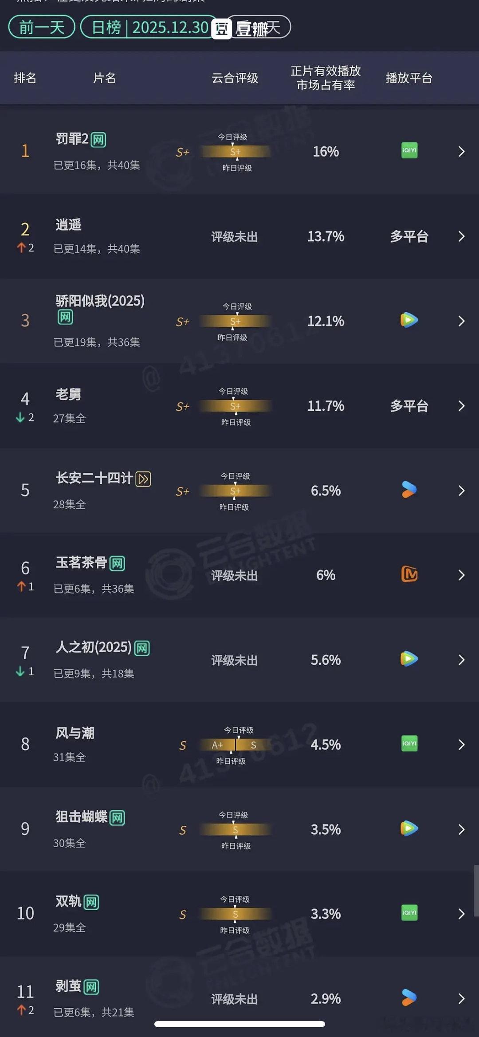
Task: Click the mini-drama badge beside 长安二十四计
Action: pos(143,479)
